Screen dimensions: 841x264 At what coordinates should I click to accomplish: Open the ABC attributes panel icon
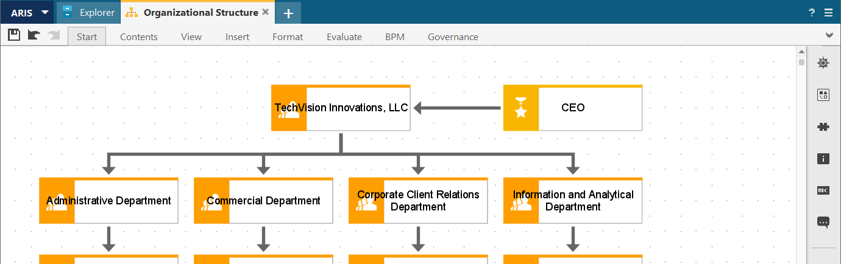click(823, 190)
